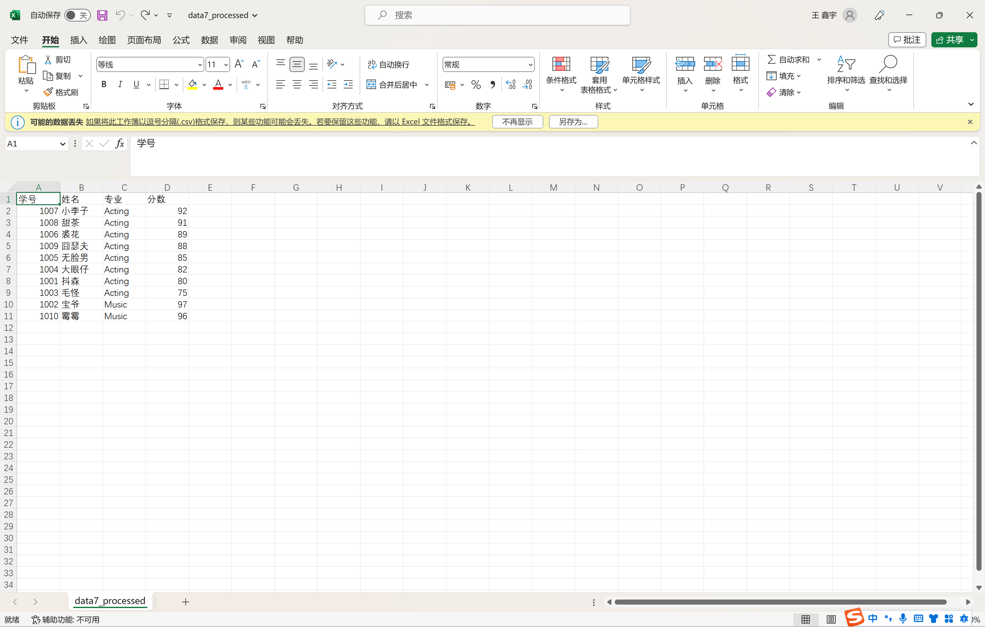Click the Format Painter brush icon
985x627 pixels.
pyautogui.click(x=48, y=92)
